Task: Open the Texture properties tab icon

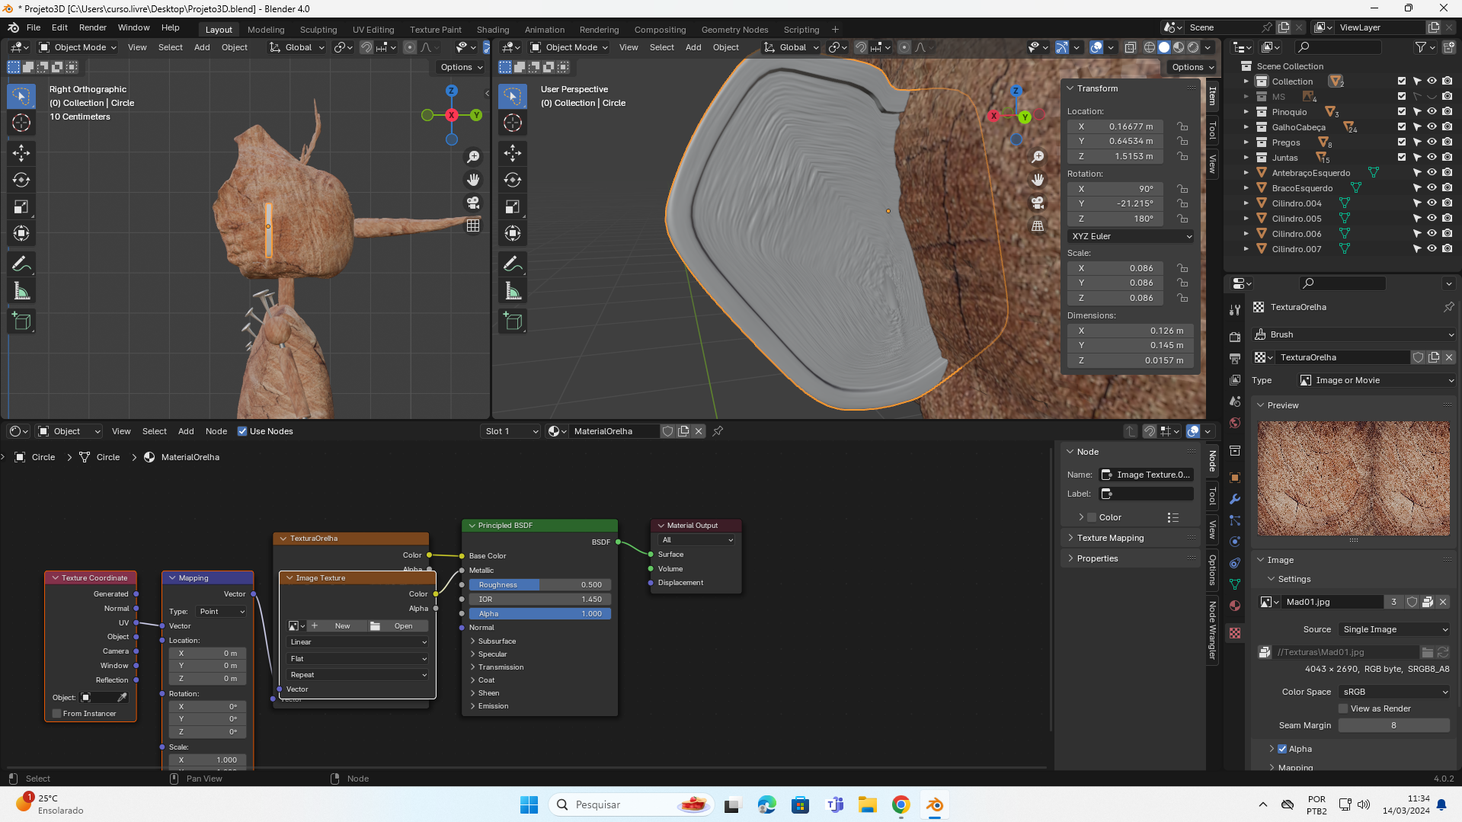Action: click(x=1235, y=633)
